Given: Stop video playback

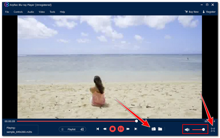Looking at the screenshot, I should pyautogui.click(x=113, y=129).
